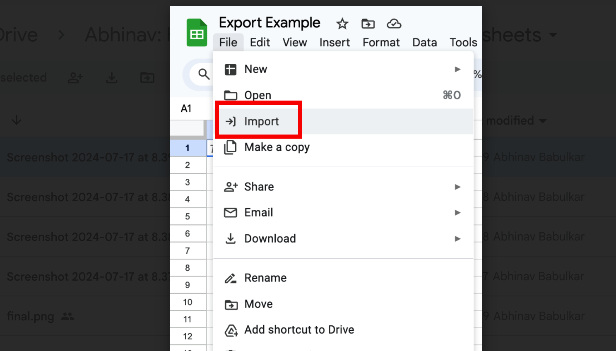Screen dimensions: 616x351
Task: Click the cloud save-status icon
Action: [394, 24]
